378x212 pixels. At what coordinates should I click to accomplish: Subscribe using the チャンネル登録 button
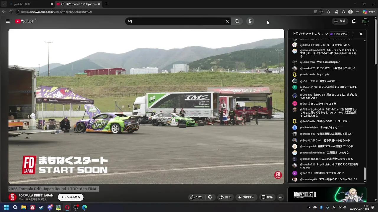(x=71, y=197)
